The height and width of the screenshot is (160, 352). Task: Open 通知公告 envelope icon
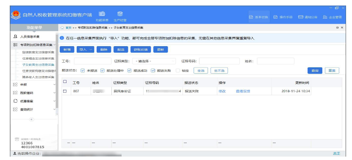tap(301, 17)
